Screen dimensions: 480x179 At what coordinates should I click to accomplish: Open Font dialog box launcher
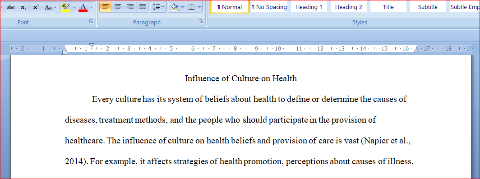91,22
